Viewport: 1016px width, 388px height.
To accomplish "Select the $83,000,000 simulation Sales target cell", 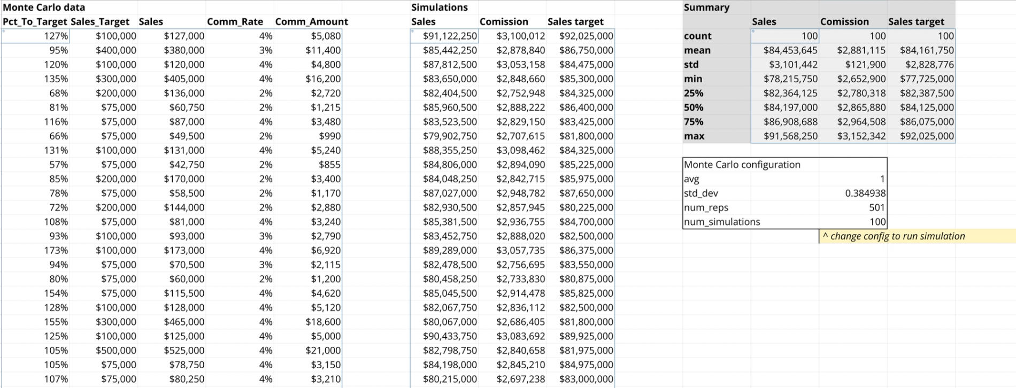I will pyautogui.click(x=580, y=379).
